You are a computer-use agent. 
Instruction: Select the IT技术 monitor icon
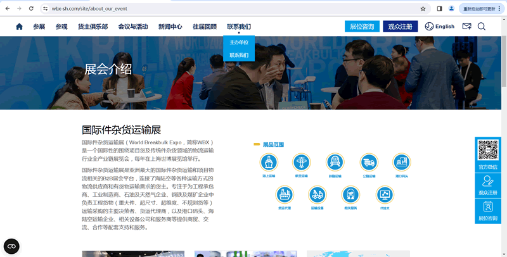click(x=384, y=194)
